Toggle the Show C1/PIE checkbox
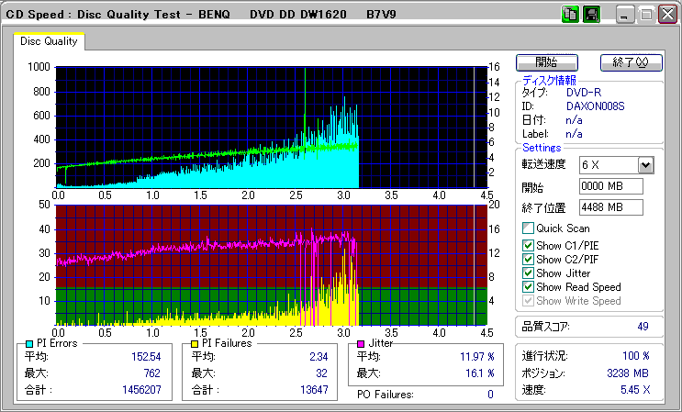Screen dimensions: 682x412 (x=528, y=246)
